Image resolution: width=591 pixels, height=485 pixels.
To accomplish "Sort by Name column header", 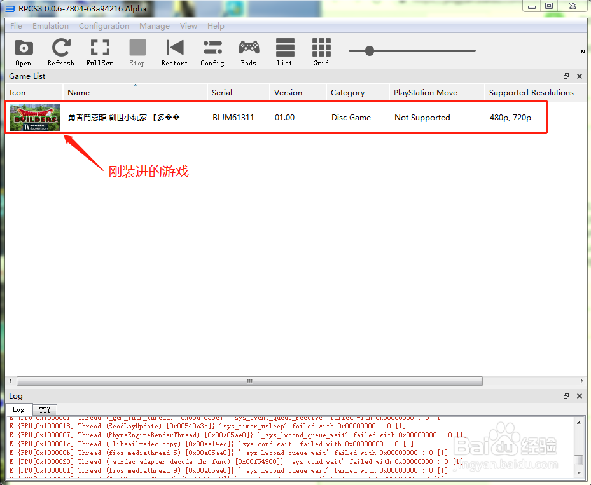I will (x=135, y=92).
